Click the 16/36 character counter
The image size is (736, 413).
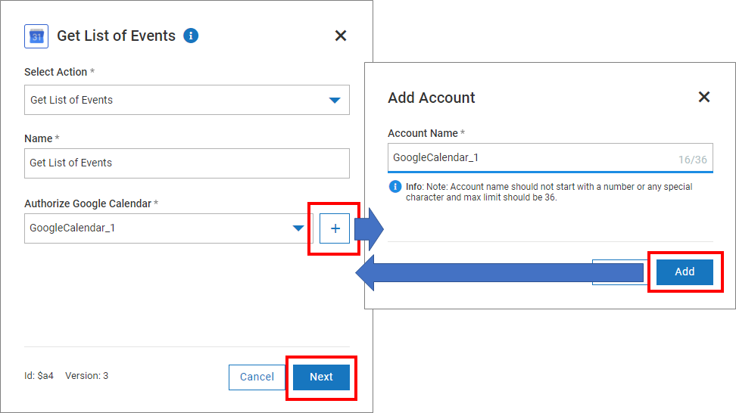tap(692, 160)
